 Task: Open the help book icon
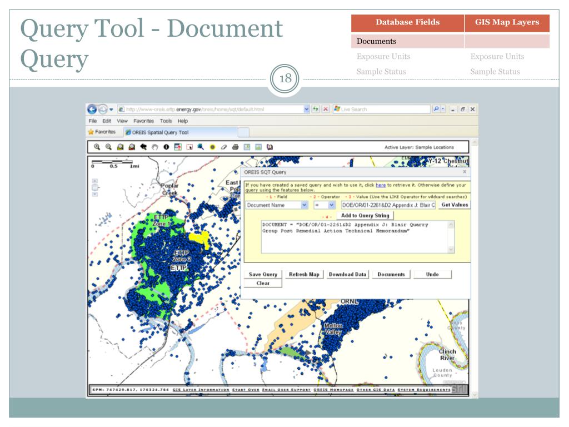tap(270, 147)
